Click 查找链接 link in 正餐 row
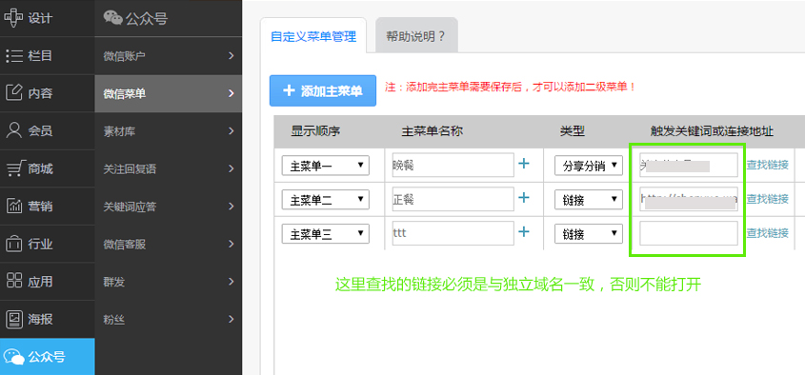This screenshot has height=375, width=805. pos(767,199)
